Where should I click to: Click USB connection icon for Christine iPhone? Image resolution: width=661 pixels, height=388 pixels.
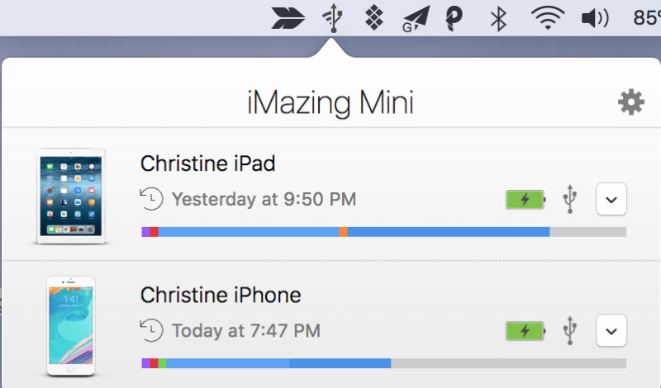(x=570, y=330)
